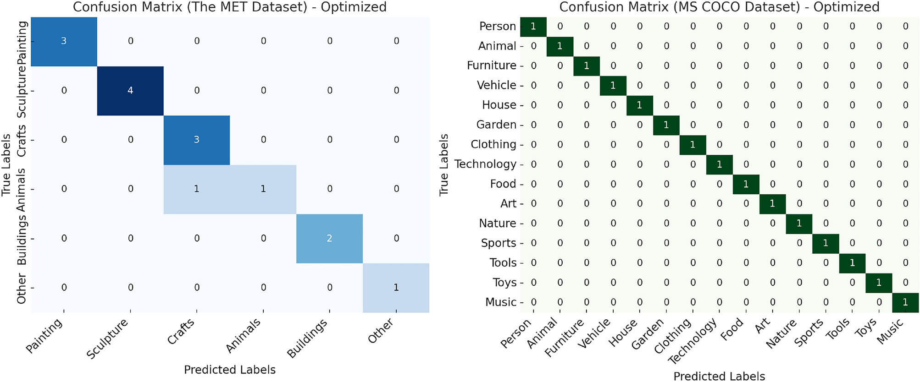Image resolution: width=920 pixels, height=382 pixels.
Task: Click the COCO Sports diagonal green cell
Action: pos(826,243)
